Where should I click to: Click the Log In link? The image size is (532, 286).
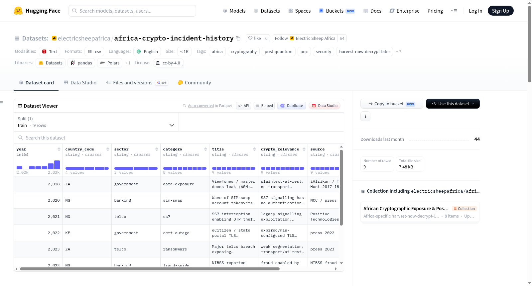click(475, 11)
